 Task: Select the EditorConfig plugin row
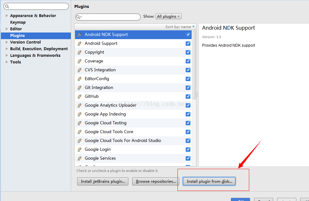click(x=133, y=79)
